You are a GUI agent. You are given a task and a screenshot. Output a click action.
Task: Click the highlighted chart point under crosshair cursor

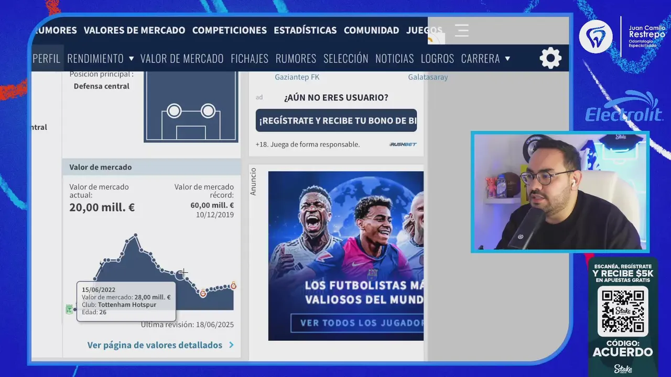click(x=180, y=274)
